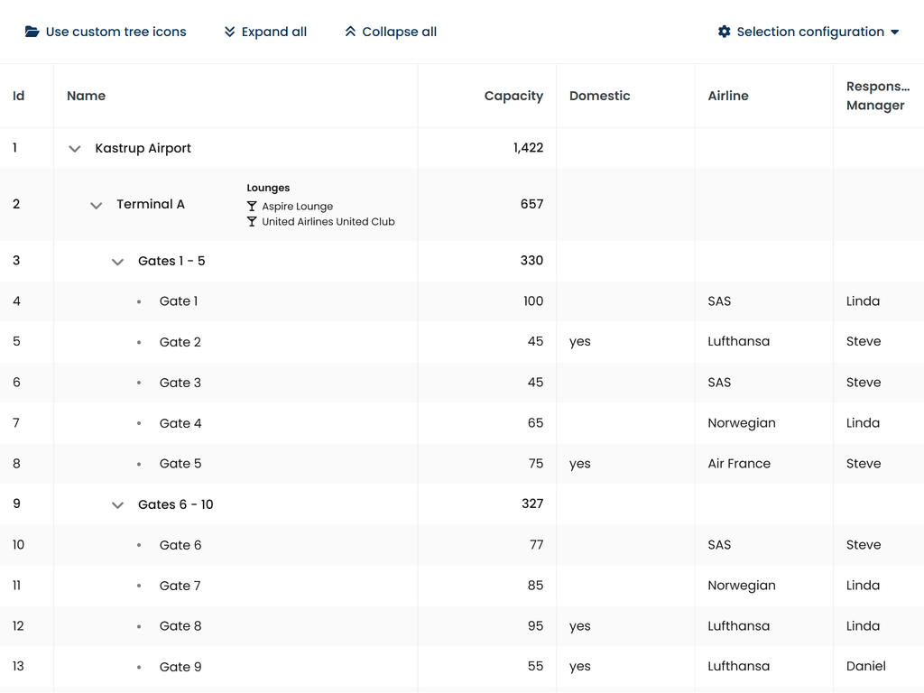This screenshot has width=924, height=693.
Task: Click the folder icon for custom tree icons
Action: [x=32, y=32]
